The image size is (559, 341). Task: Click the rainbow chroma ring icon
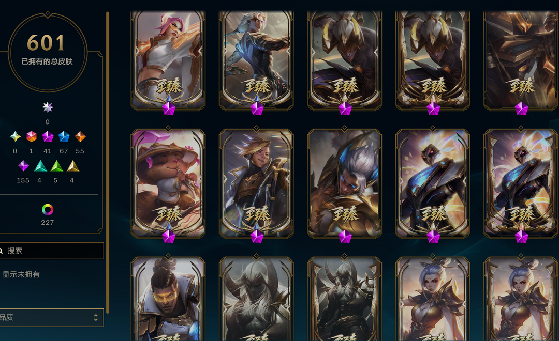click(48, 210)
